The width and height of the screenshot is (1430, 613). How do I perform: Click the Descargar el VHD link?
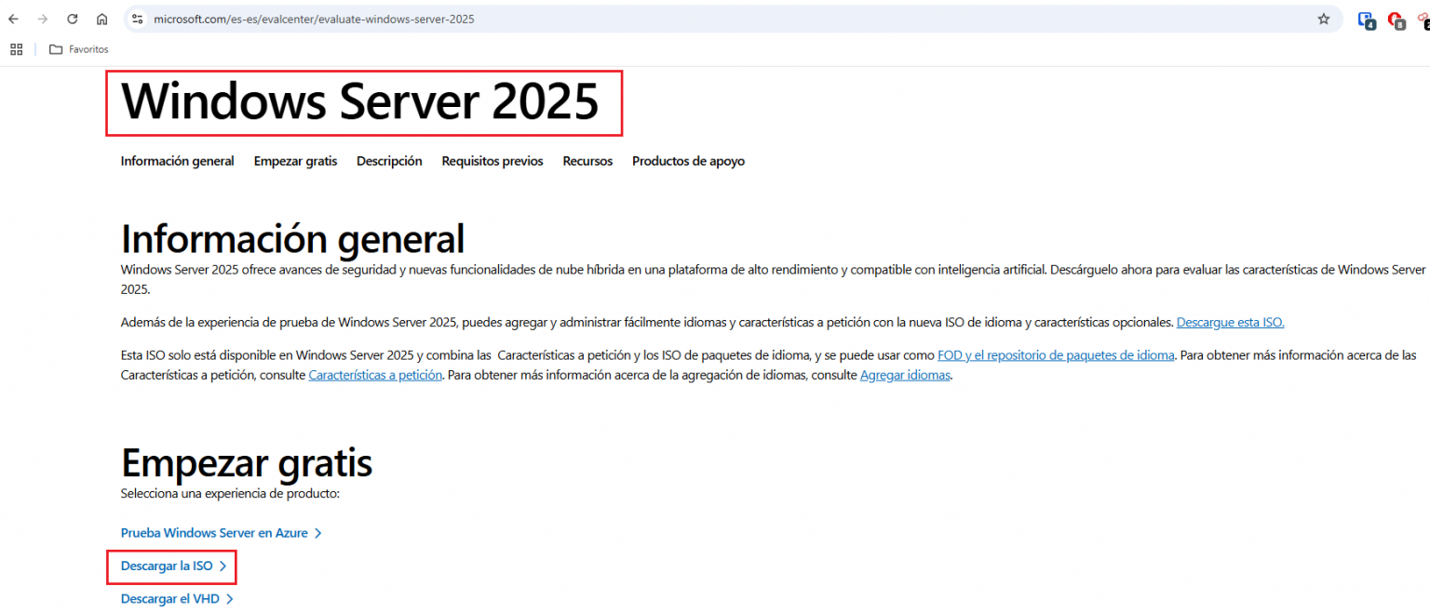tap(177, 599)
